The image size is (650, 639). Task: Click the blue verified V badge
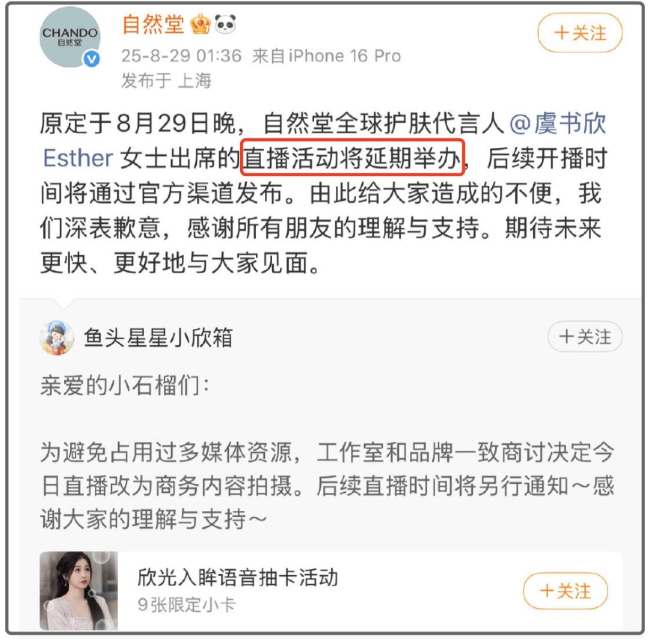click(91, 59)
